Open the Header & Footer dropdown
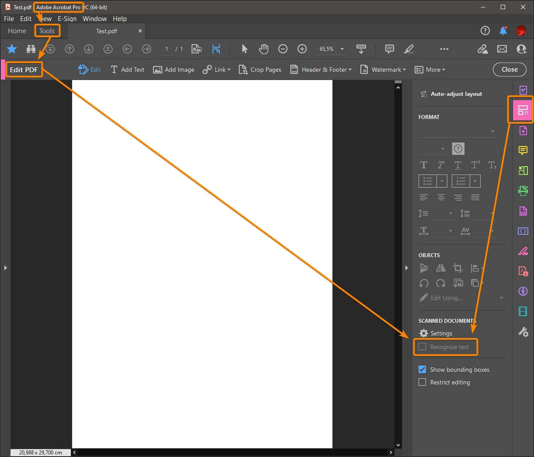 [x=321, y=70]
